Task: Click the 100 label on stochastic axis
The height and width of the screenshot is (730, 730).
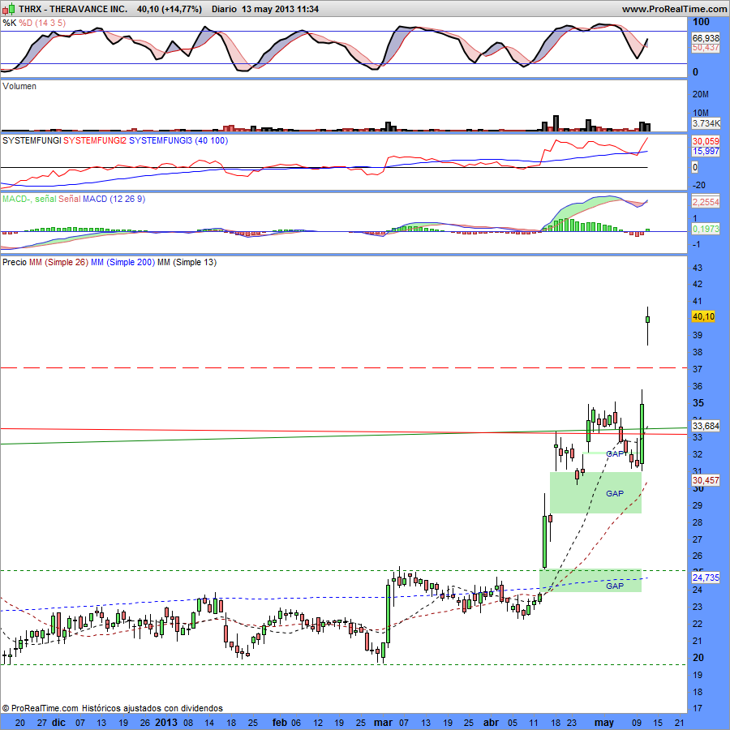Action: pos(701,21)
